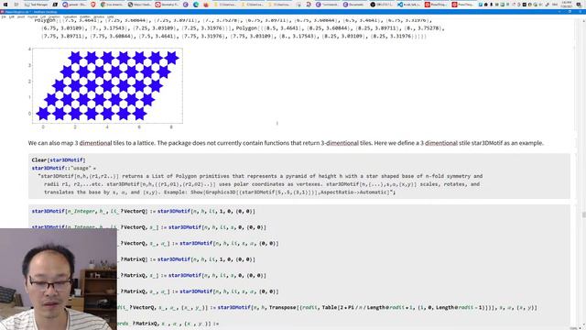The image size is (586, 330).
Task: Open the notification center icon
Action: (579, 5)
